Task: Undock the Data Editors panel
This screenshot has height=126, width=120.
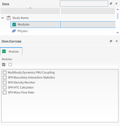Action: (x=111, y=41)
